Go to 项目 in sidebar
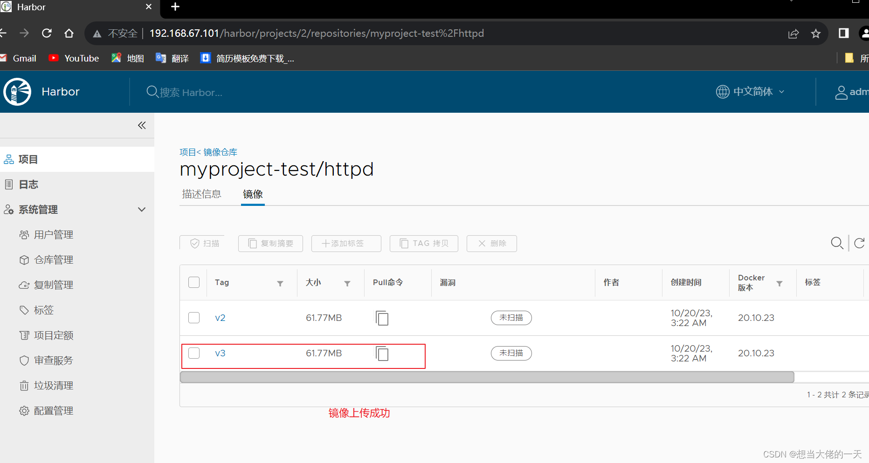 click(77, 159)
